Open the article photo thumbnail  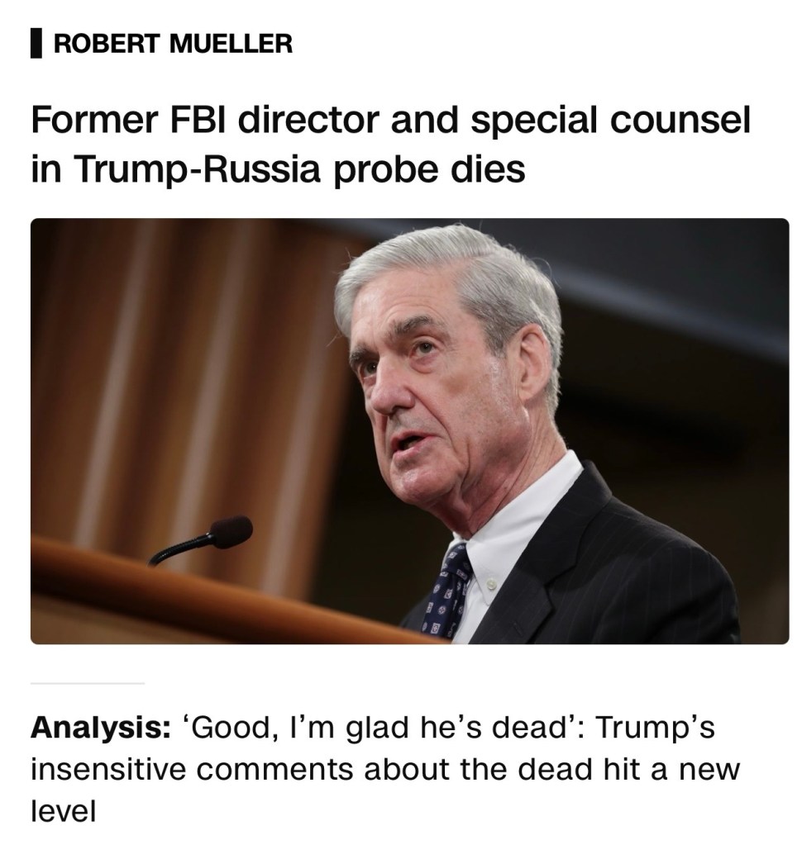(409, 430)
